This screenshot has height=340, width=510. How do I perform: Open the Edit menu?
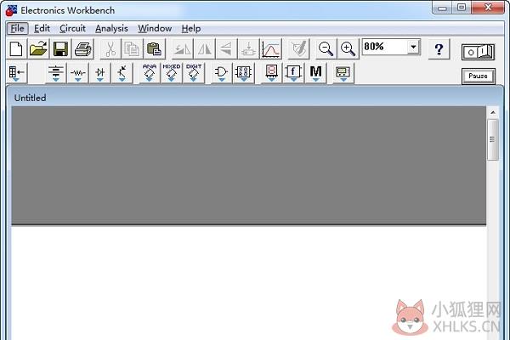42,29
